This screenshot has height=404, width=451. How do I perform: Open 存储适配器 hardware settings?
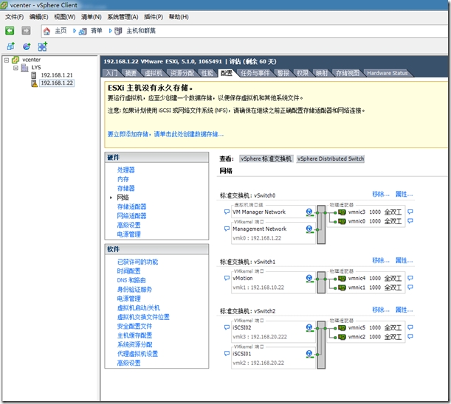click(x=131, y=207)
